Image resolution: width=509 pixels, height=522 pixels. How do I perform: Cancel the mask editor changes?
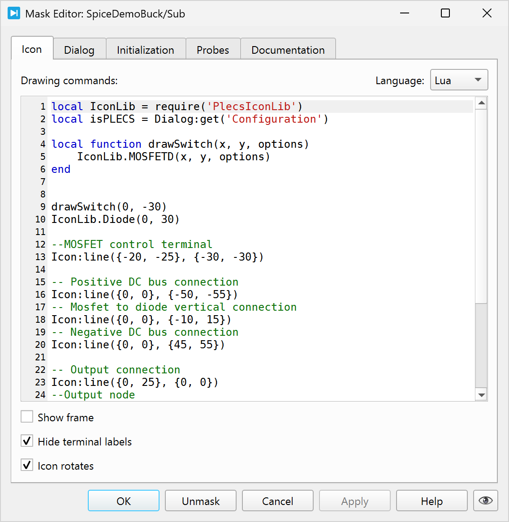278,501
